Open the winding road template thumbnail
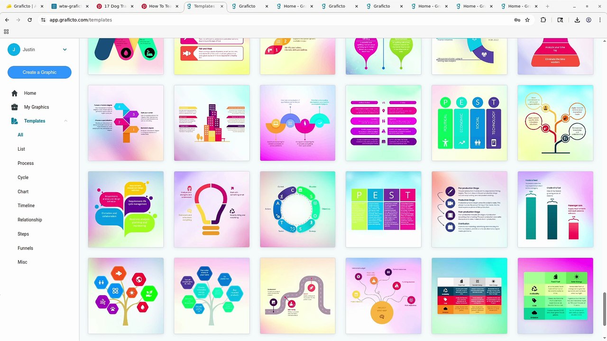The image size is (607, 341). [297, 296]
